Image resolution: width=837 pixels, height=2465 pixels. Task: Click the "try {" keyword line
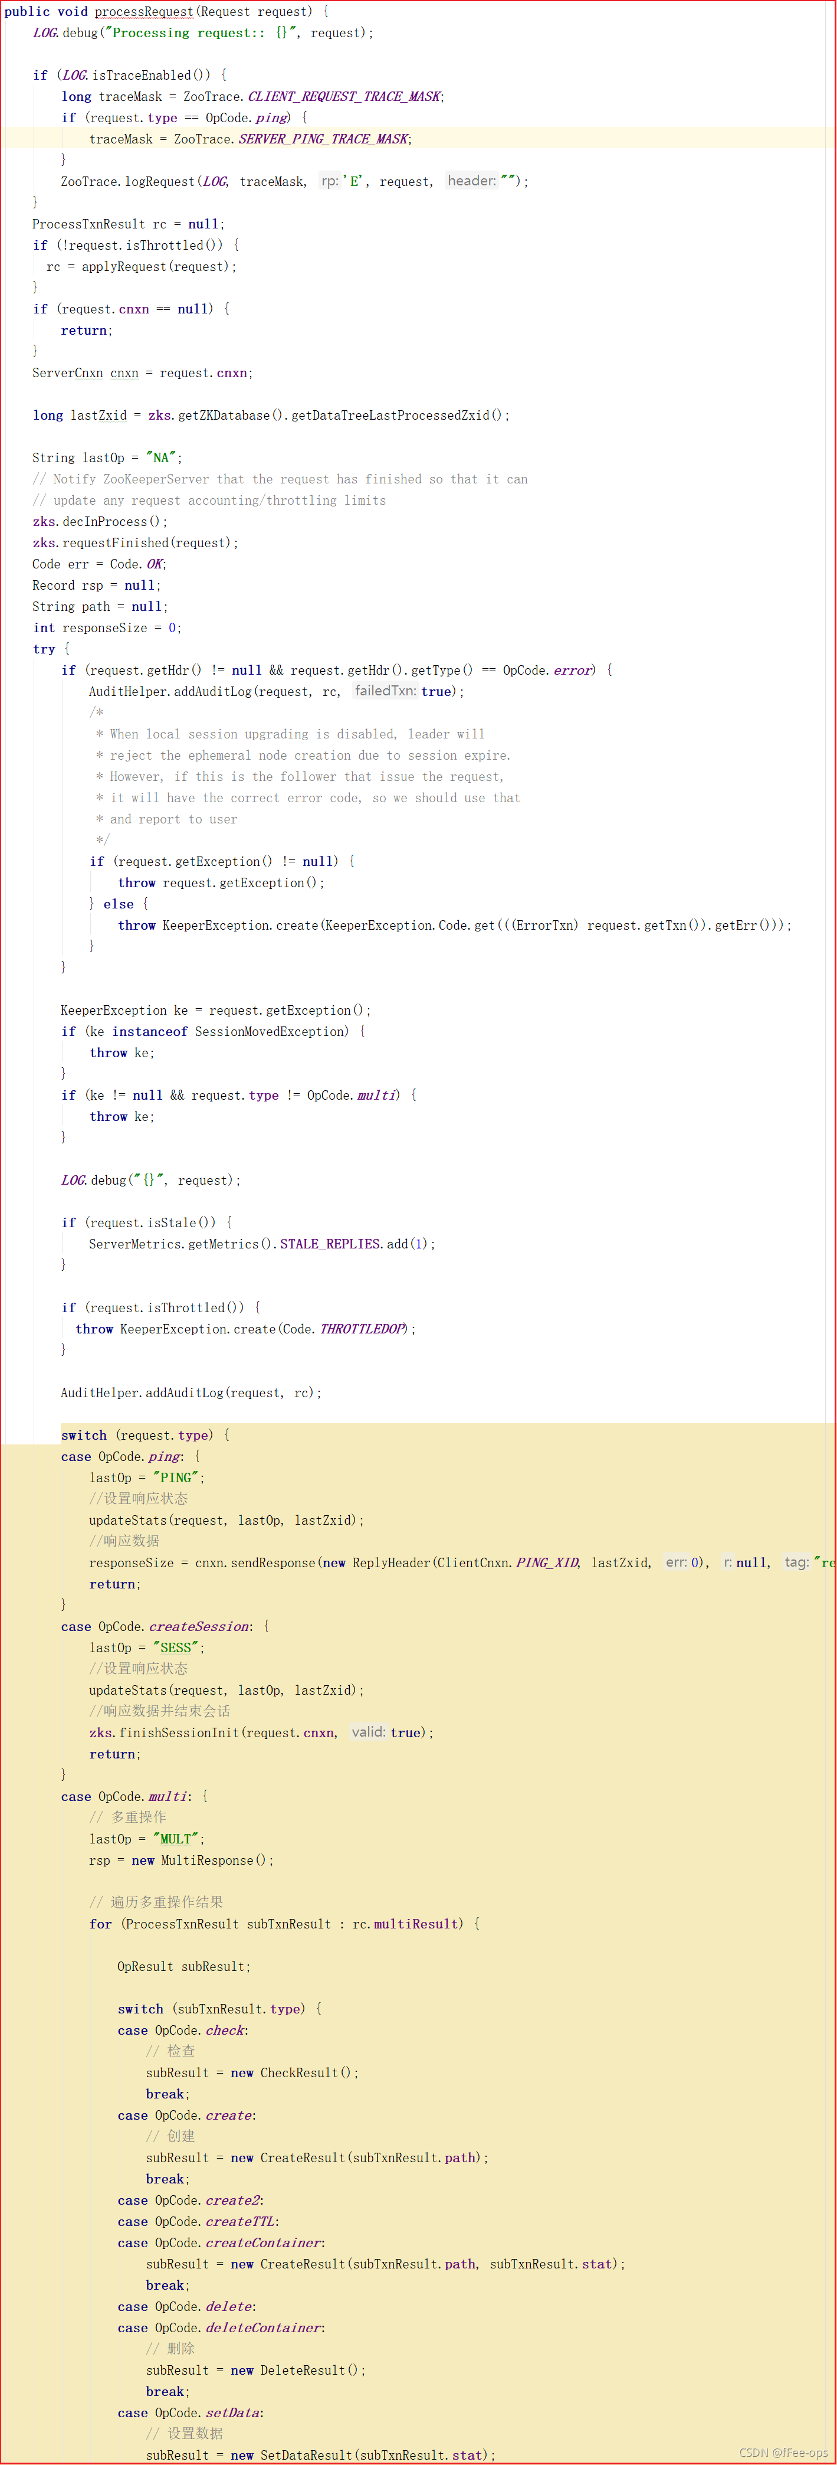(52, 649)
